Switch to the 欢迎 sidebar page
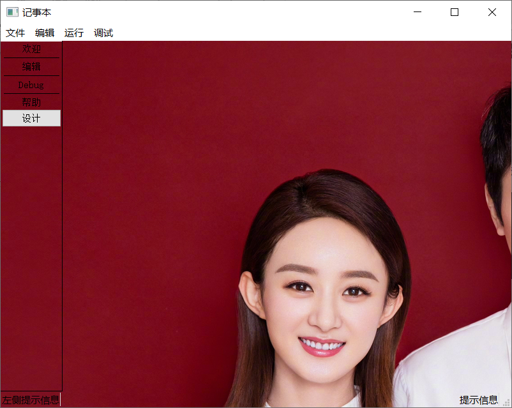The width and height of the screenshot is (512, 408). pos(31,49)
